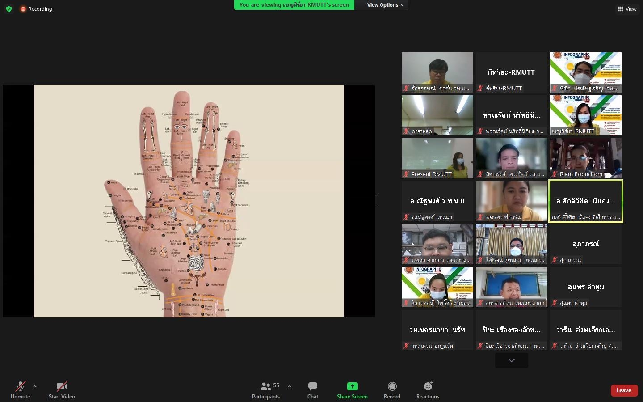Image resolution: width=643 pixels, height=402 pixels.
Task: Click the panel divider handle
Action: 378,201
